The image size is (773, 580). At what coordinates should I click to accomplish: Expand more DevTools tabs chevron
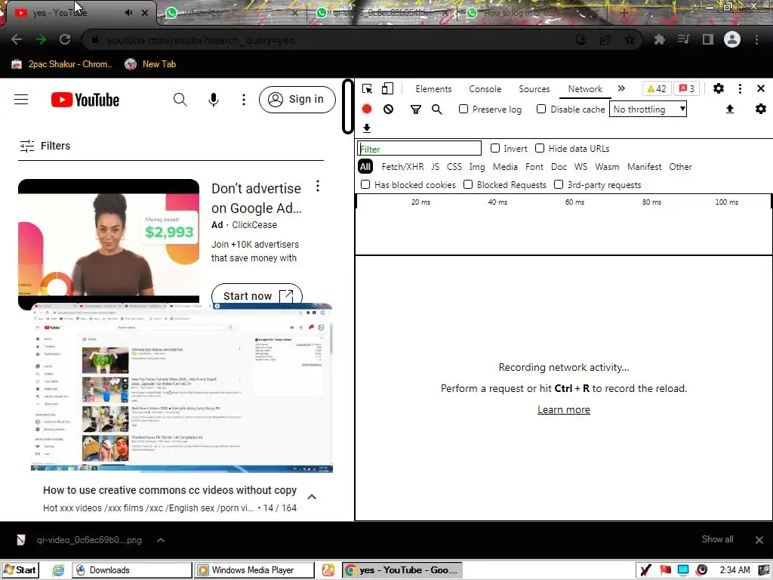(621, 88)
